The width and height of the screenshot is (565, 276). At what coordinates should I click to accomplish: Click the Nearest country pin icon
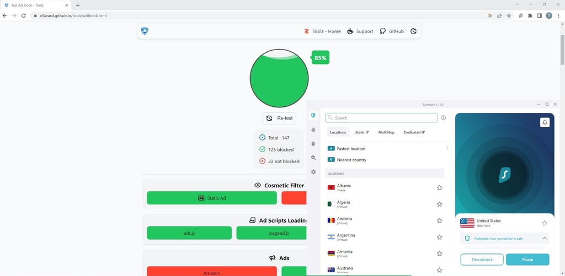[x=331, y=159]
